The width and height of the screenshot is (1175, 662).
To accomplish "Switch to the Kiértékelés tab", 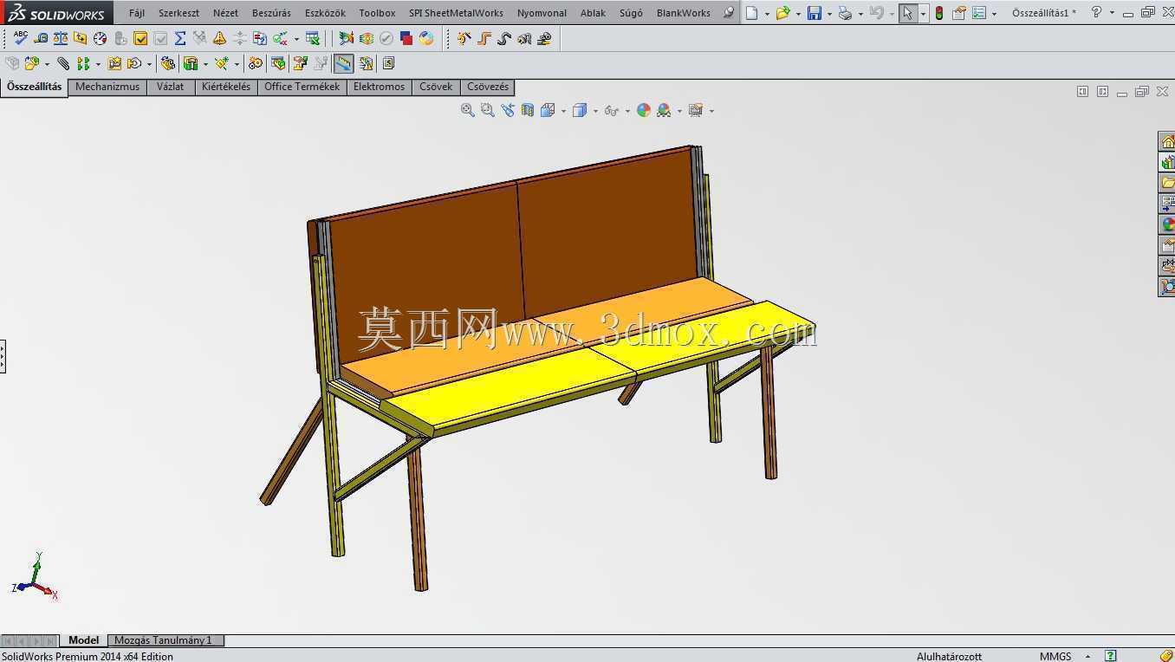I will coord(226,87).
